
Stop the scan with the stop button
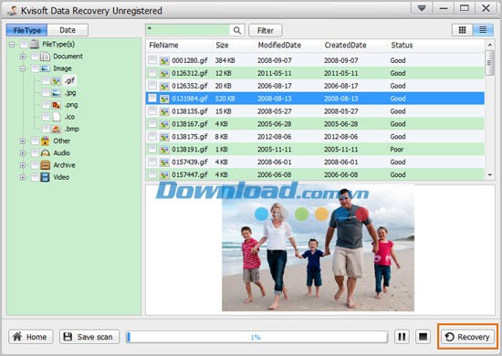(423, 337)
